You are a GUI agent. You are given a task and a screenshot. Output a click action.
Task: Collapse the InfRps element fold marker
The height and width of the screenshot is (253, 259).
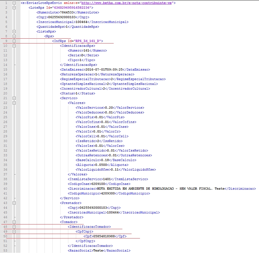pos(15,41)
